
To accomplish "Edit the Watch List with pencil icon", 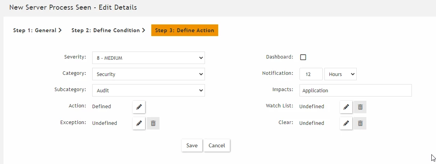I will (x=346, y=107).
